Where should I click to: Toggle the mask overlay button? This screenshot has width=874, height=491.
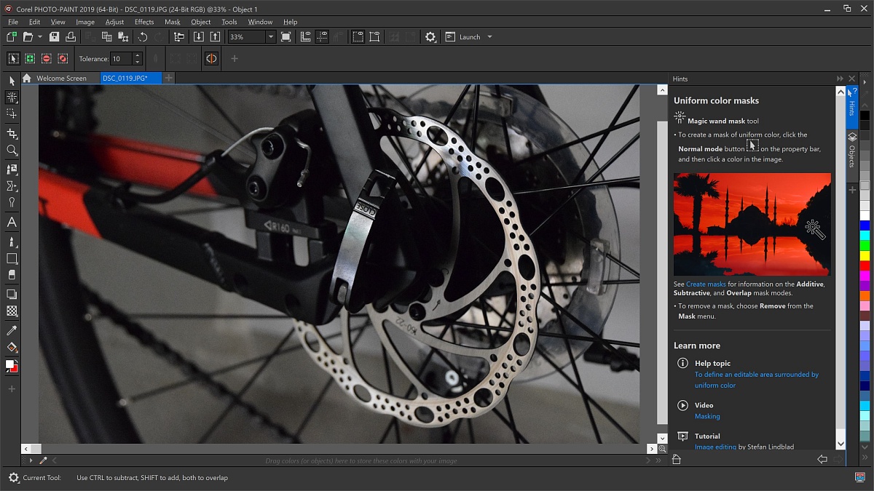(211, 59)
